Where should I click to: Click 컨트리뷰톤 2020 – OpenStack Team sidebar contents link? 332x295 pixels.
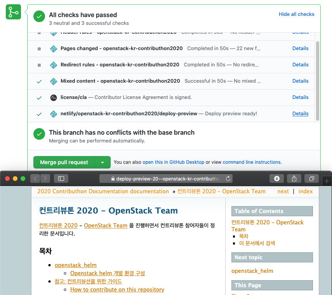click(267, 226)
